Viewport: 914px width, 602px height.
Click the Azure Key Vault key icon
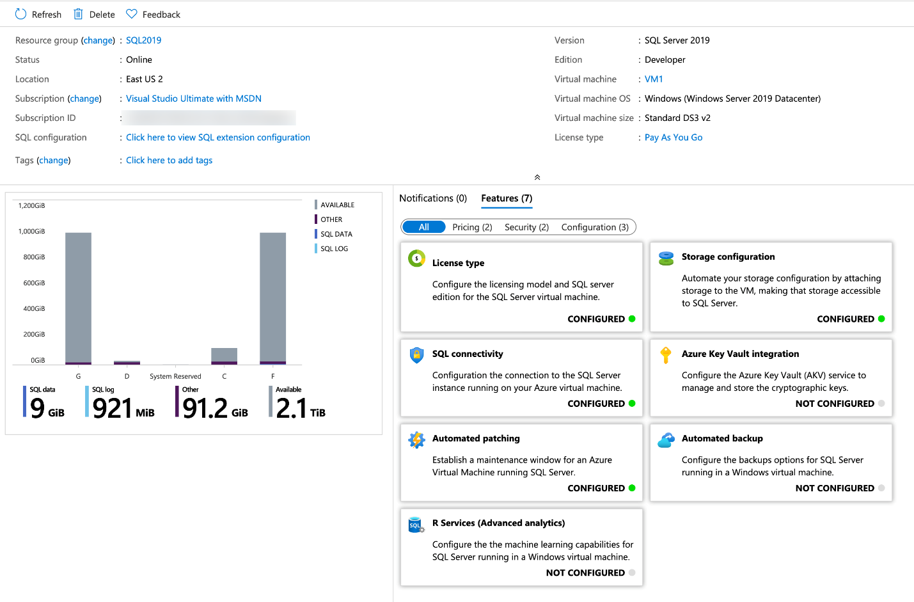666,355
